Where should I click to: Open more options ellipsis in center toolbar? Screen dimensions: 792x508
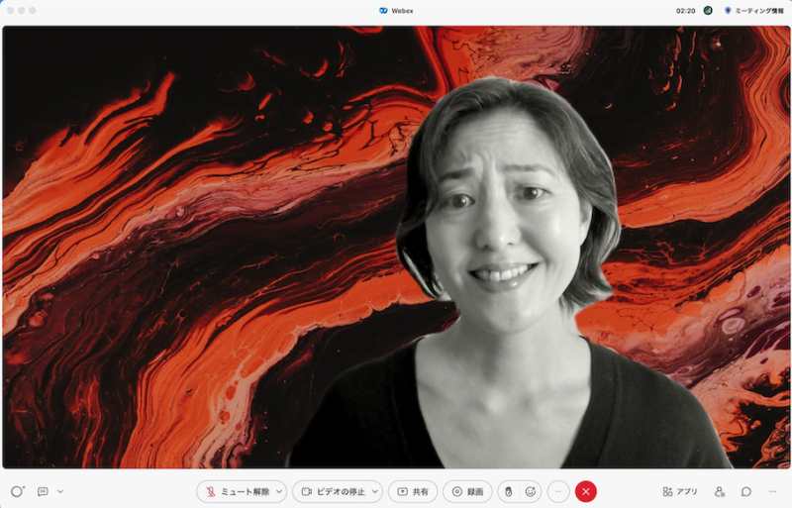tap(558, 491)
